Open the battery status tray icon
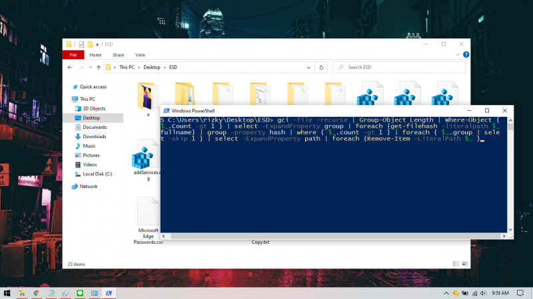Image resolution: width=533 pixels, height=299 pixels. tap(464, 293)
